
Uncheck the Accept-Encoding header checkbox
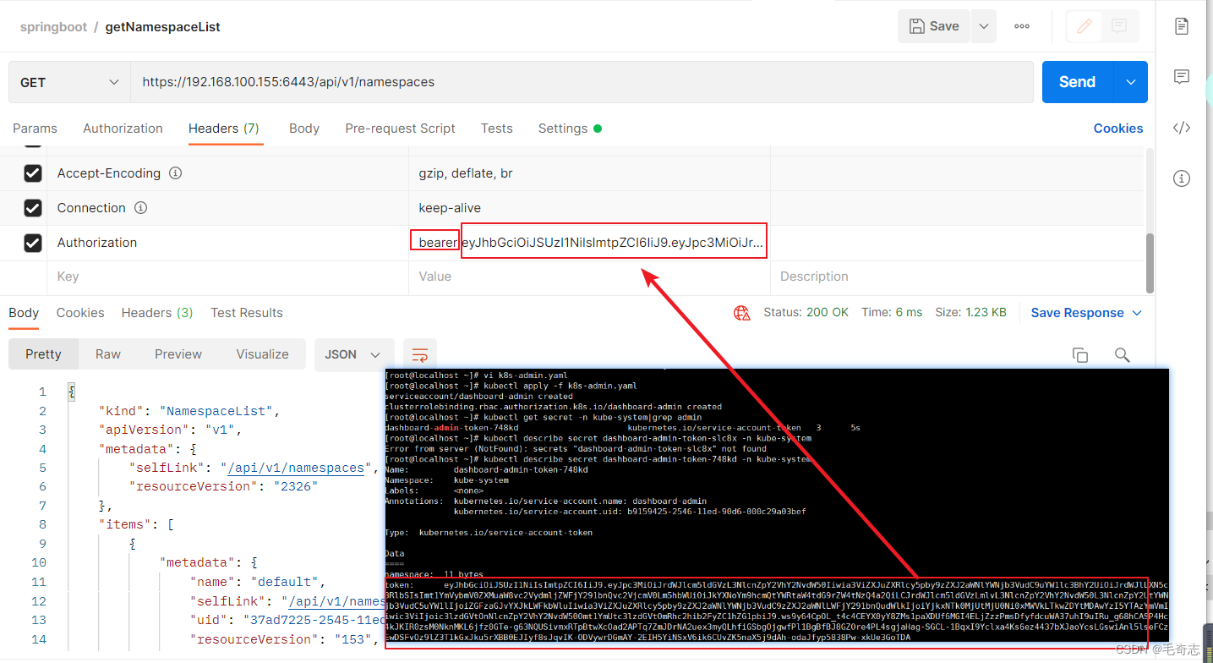point(32,173)
